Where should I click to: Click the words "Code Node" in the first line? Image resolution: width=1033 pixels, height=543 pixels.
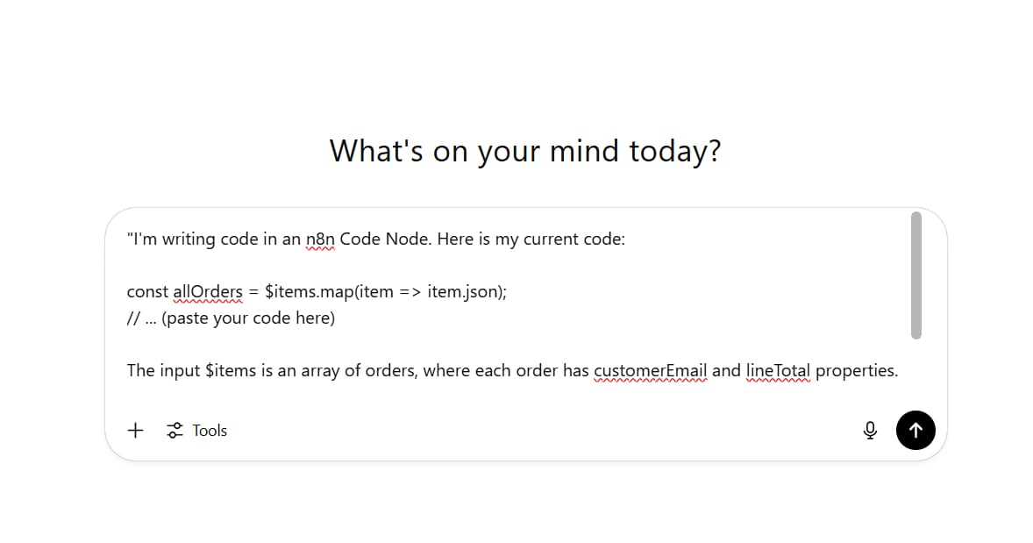point(385,239)
